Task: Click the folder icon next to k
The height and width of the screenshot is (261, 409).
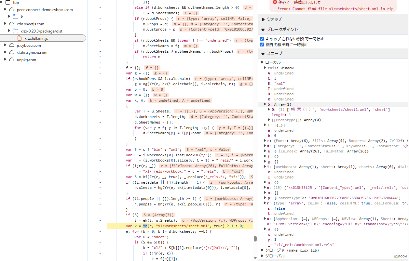Action: coord(15,17)
